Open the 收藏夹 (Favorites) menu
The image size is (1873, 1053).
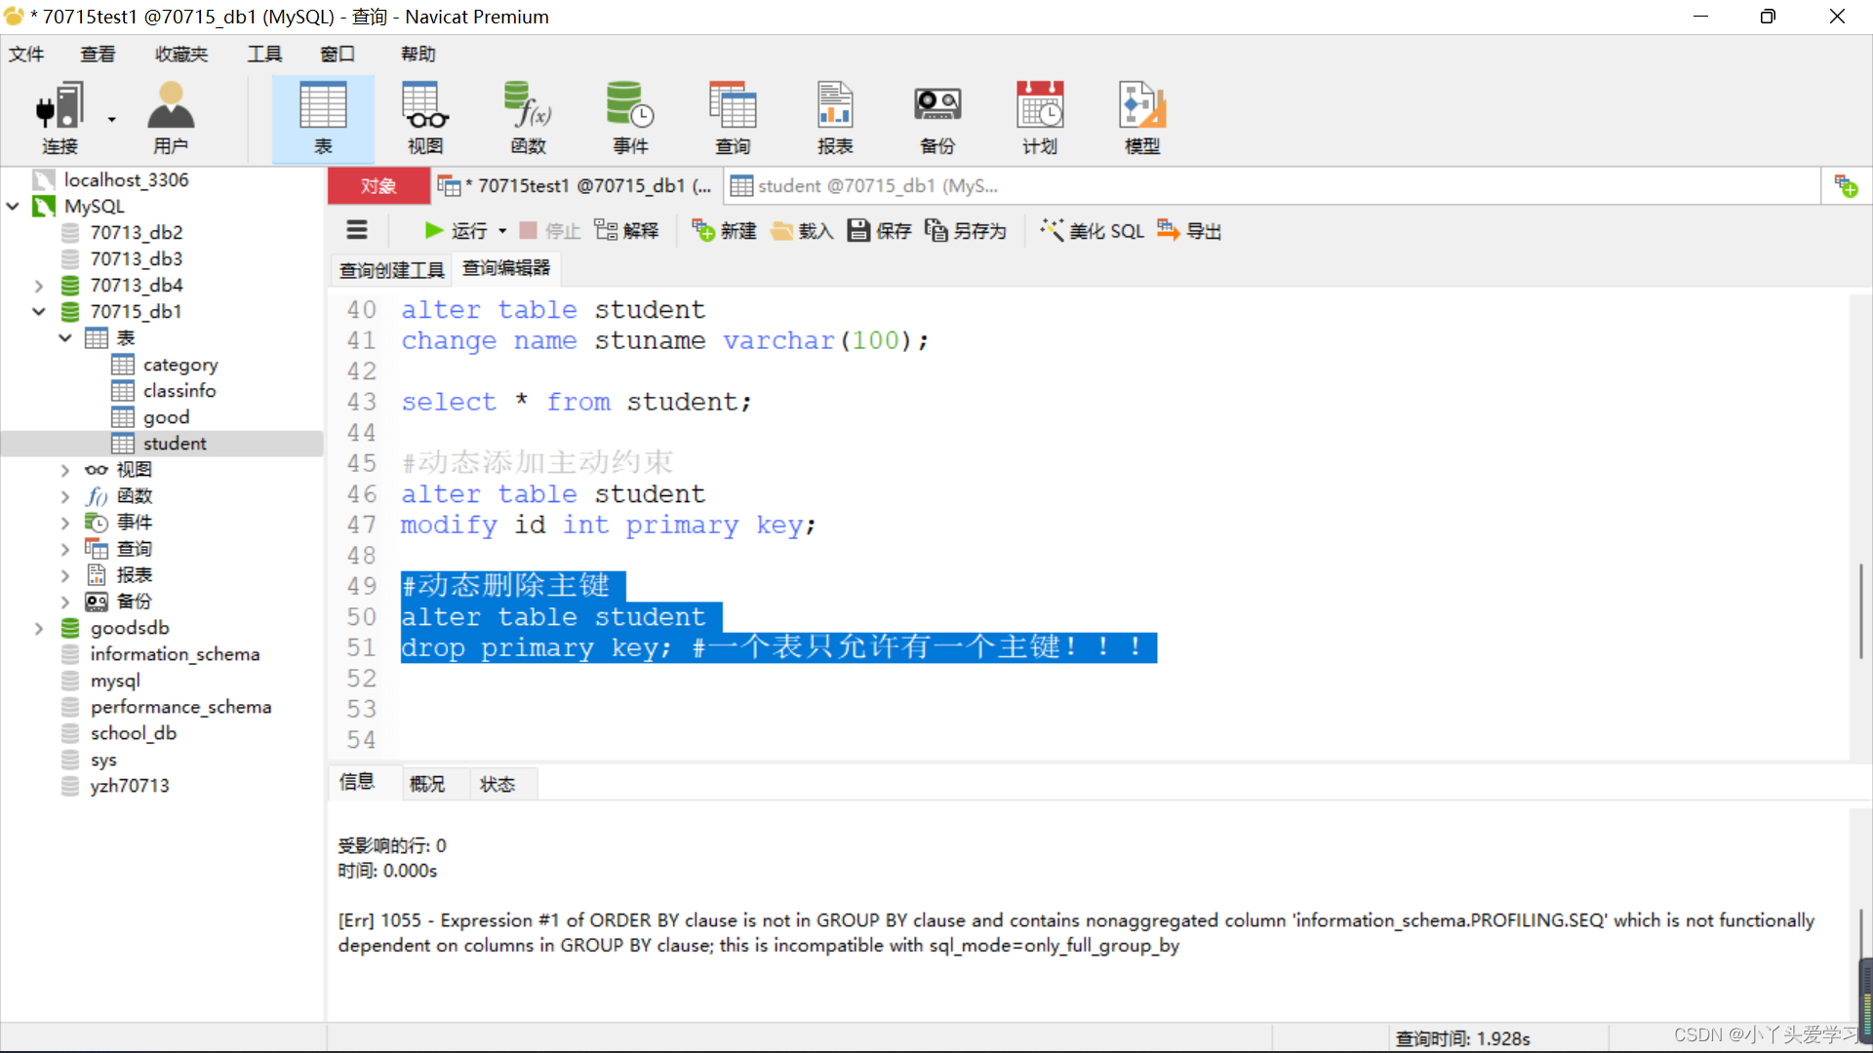point(181,54)
